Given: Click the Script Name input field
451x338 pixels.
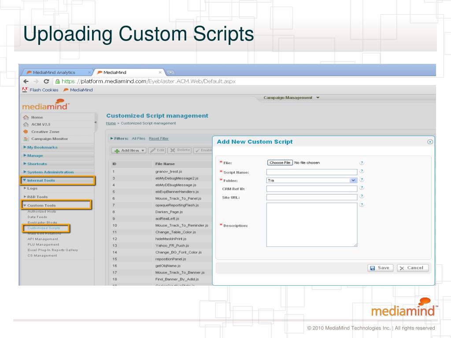Looking at the screenshot, I should 312,172.
